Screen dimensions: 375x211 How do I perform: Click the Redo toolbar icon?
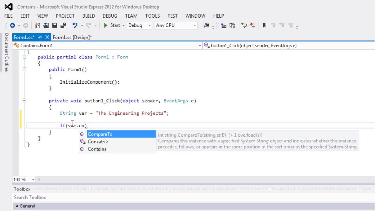[x=89, y=25]
